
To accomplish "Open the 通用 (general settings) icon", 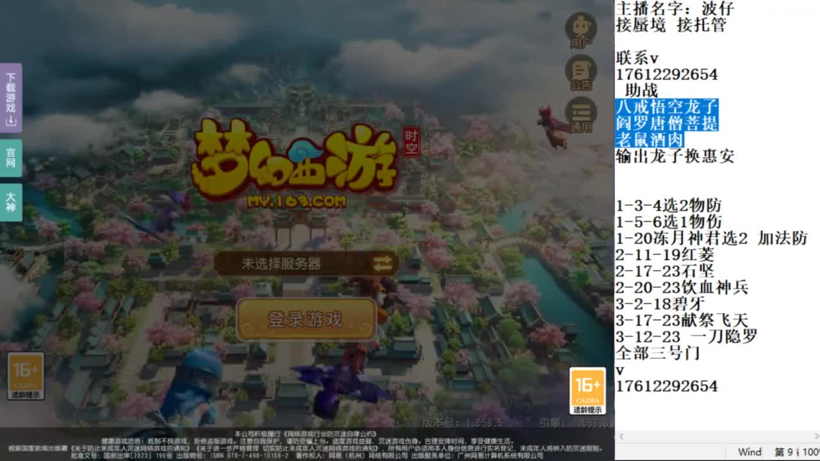I will [x=580, y=115].
